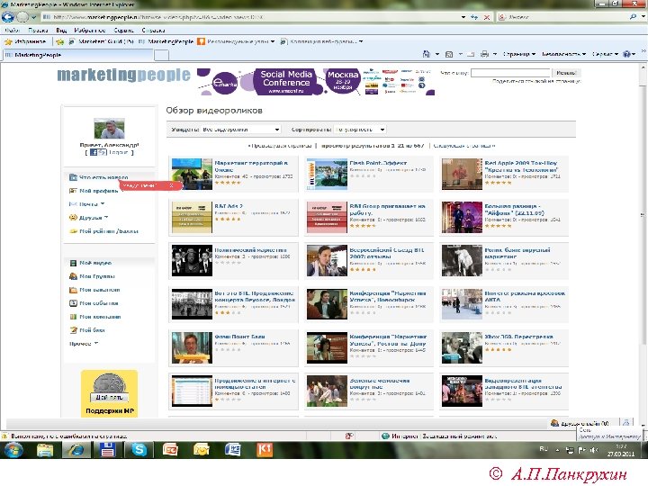This screenshot has height=486, width=648.
Task: Click the red Stop loading X icon
Action: pyautogui.click(x=487, y=17)
